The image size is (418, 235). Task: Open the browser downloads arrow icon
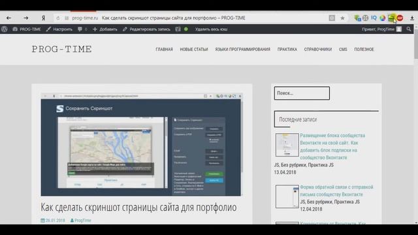[x=412, y=18]
